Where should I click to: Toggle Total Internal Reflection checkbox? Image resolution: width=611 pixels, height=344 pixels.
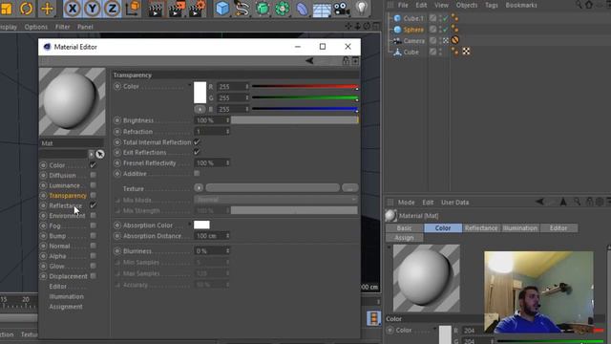click(197, 142)
